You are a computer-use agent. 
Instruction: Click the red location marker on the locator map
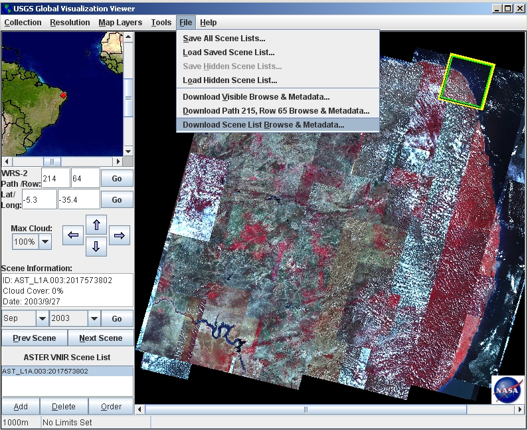point(63,95)
